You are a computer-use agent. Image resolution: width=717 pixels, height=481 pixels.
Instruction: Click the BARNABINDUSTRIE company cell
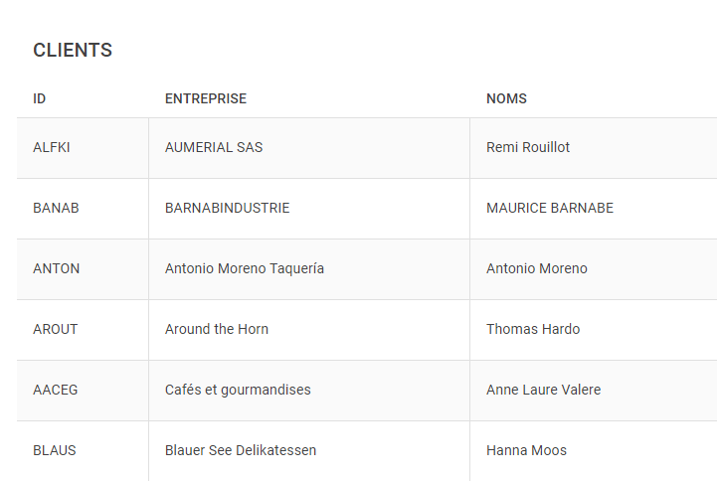click(228, 208)
